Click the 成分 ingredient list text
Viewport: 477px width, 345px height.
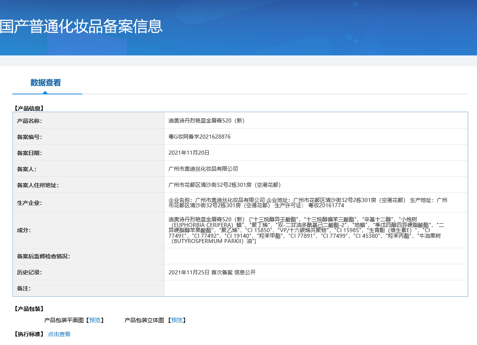tap(306, 230)
